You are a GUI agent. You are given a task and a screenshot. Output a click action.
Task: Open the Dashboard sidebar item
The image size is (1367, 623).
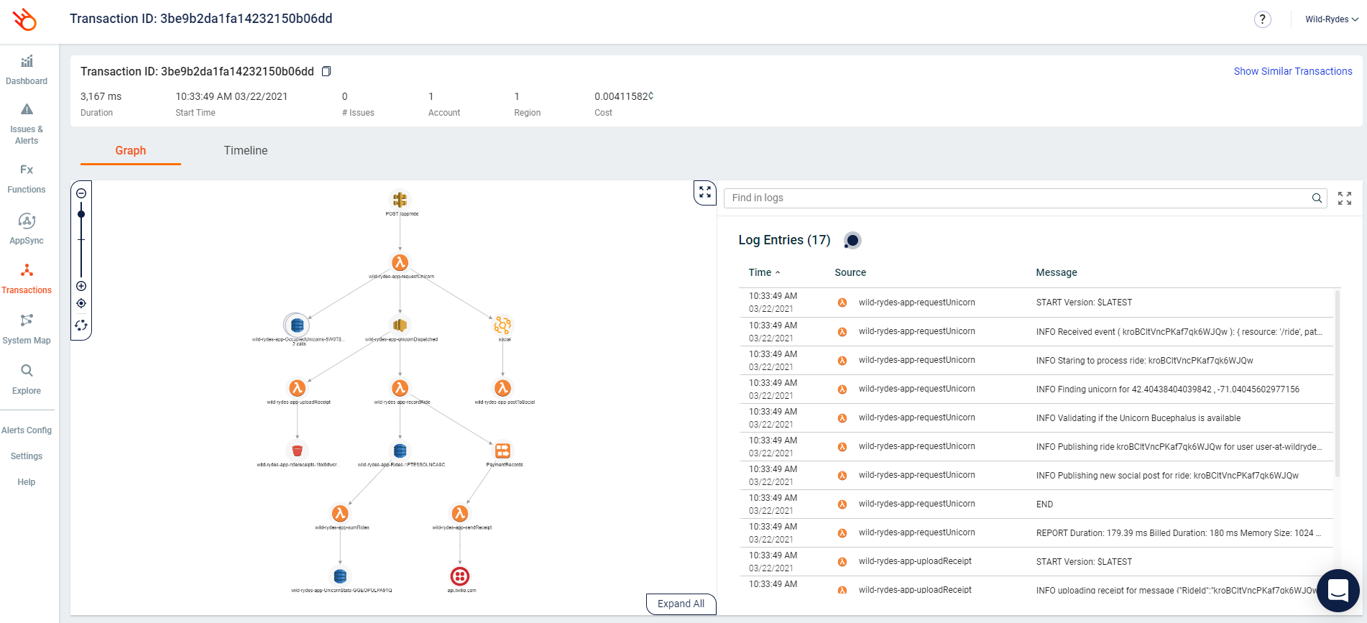pos(27,70)
